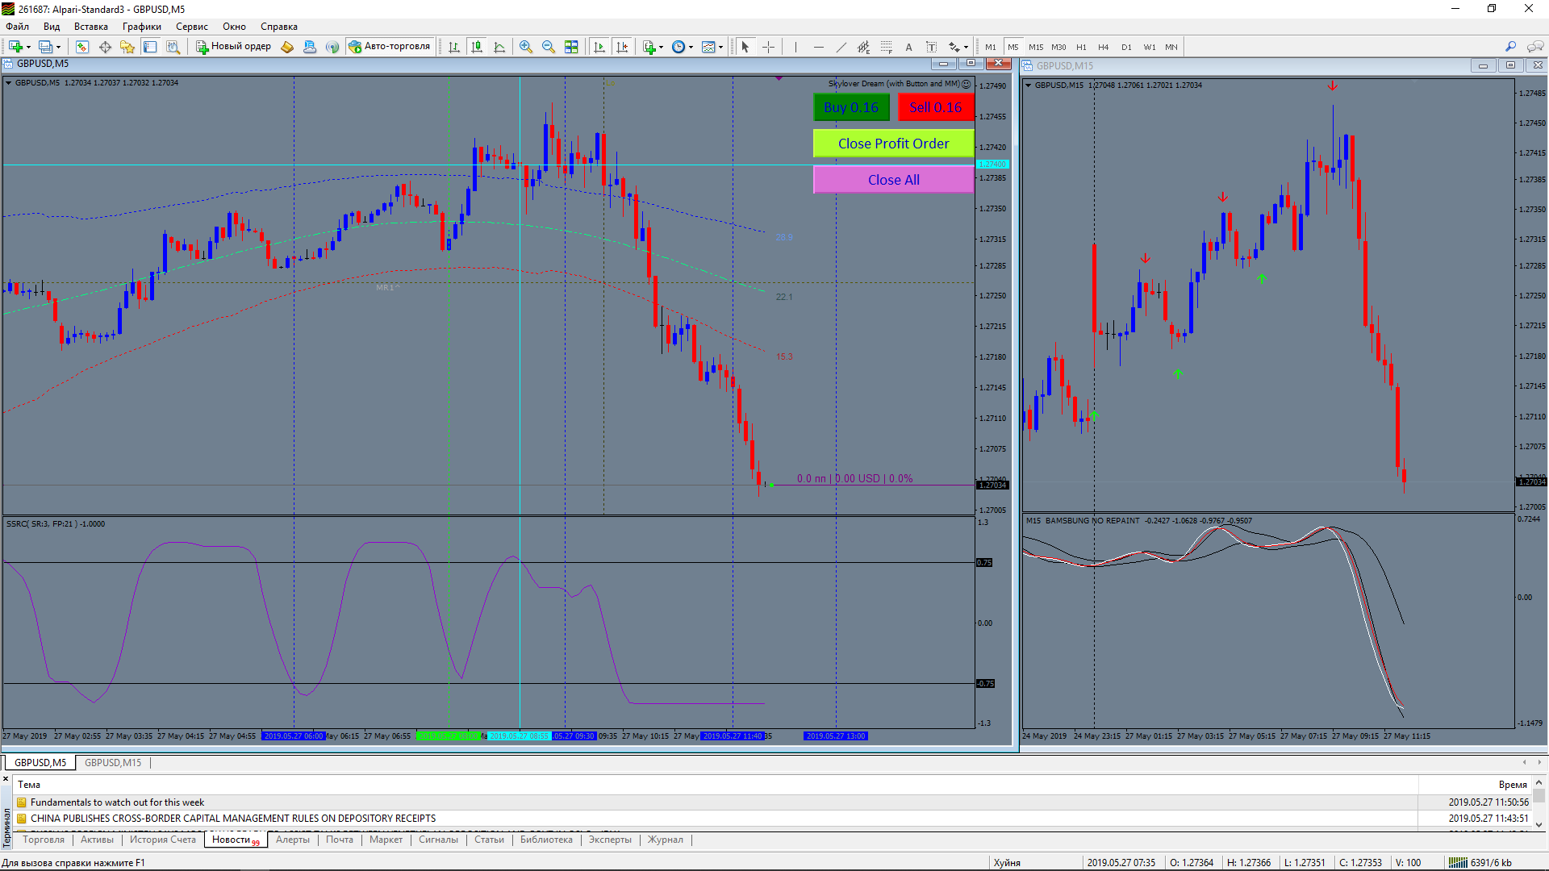
Task: Click the purple Close All button
Action: [x=893, y=180]
